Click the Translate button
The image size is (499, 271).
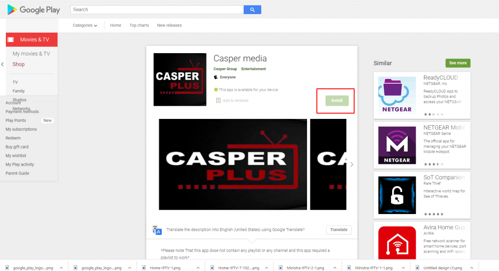339,230
